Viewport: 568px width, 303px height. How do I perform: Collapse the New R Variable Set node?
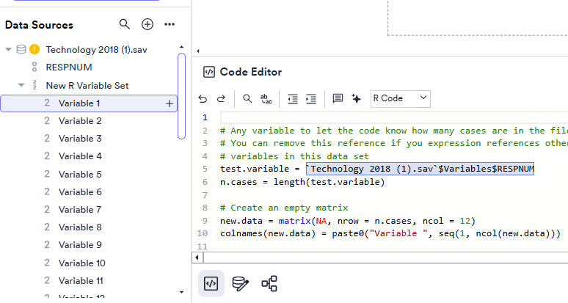[x=21, y=85]
